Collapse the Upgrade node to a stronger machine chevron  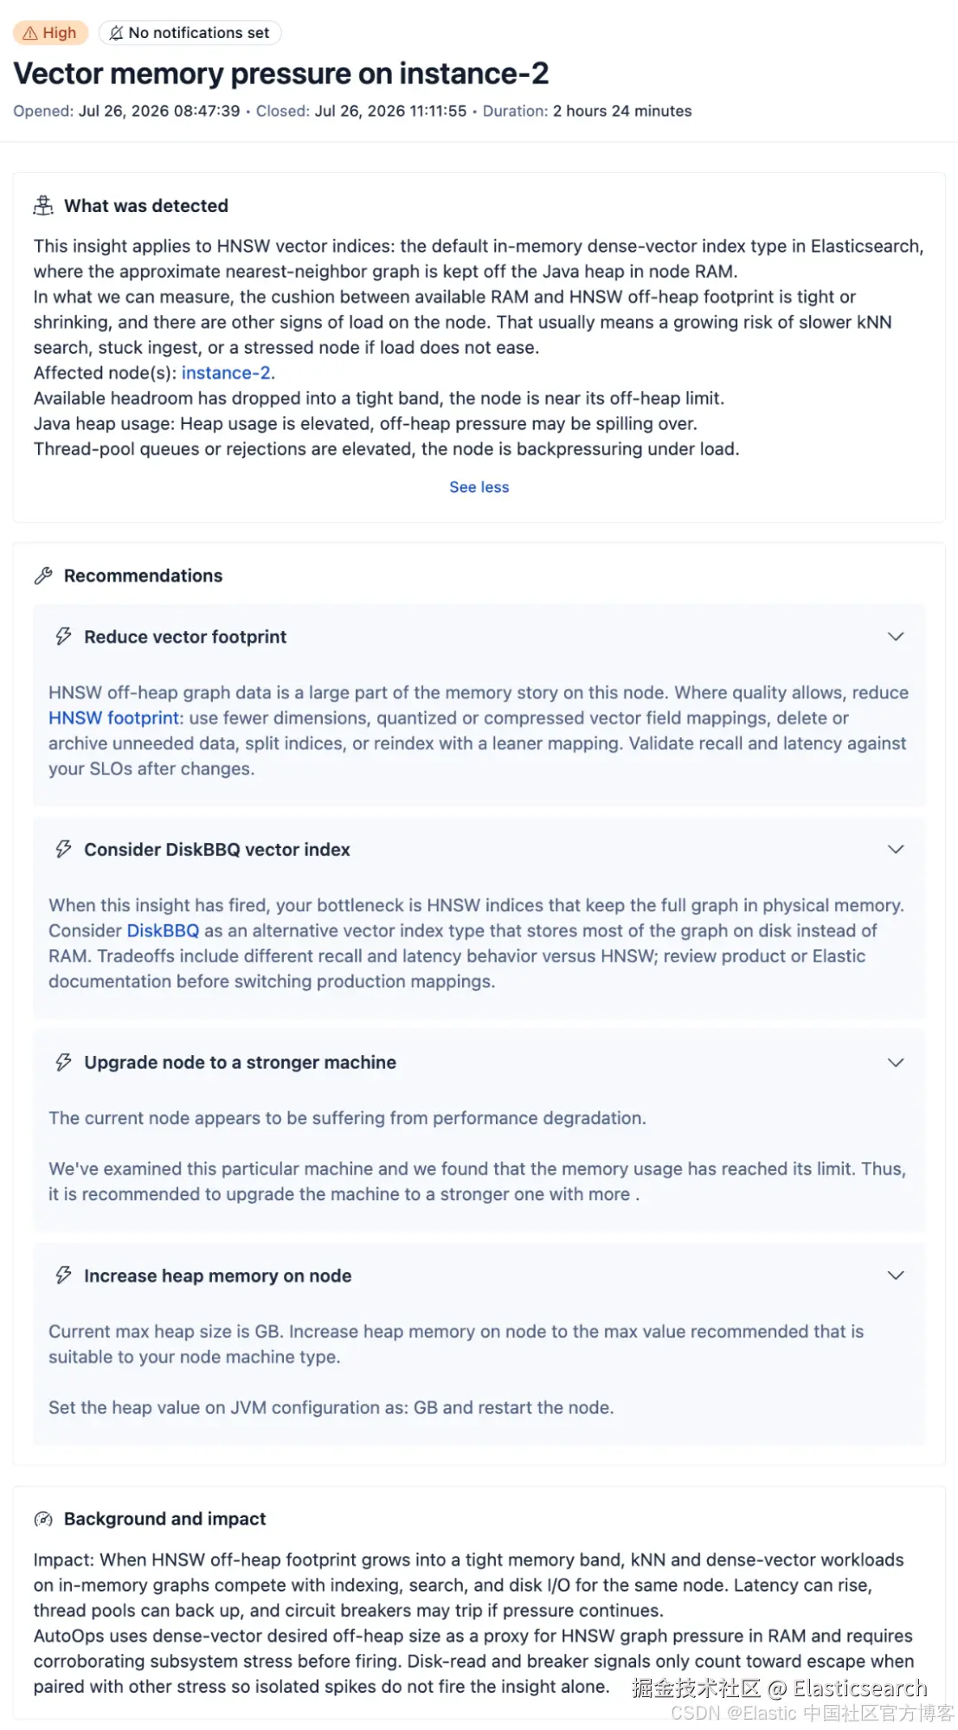pyautogui.click(x=896, y=1062)
